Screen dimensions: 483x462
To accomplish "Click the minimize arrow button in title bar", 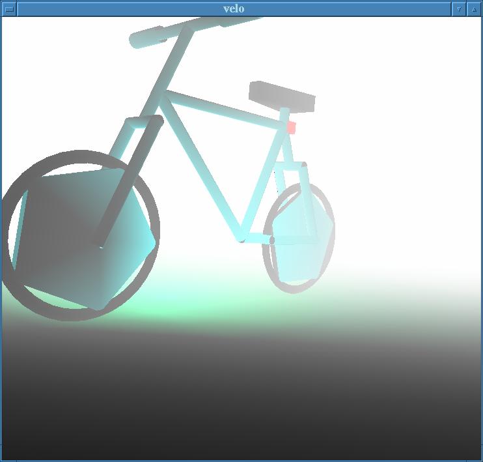I will click(x=459, y=8).
